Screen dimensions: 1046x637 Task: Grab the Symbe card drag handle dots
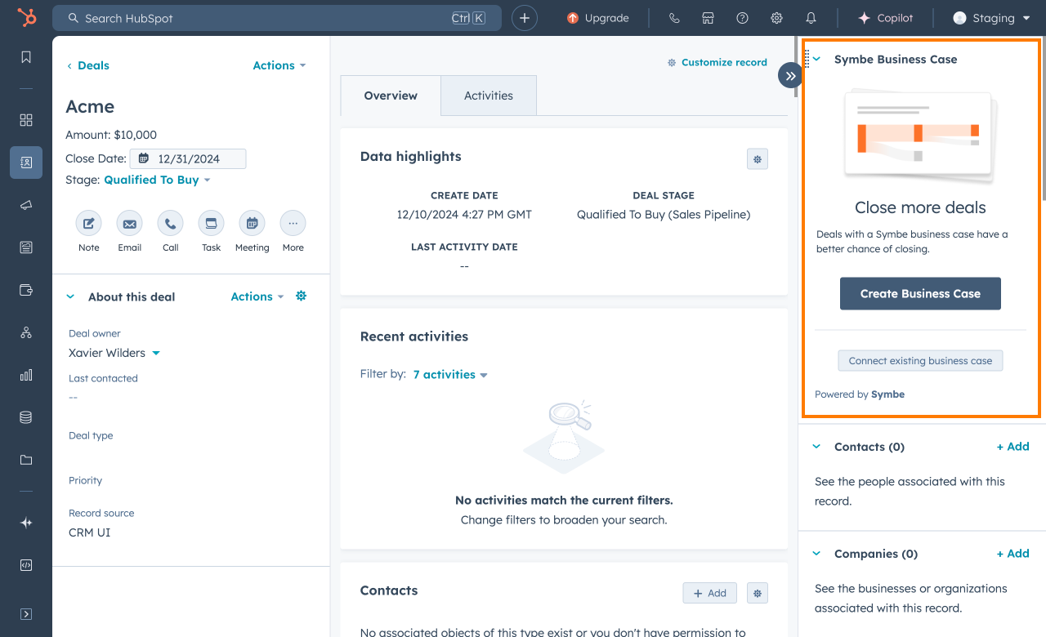click(x=807, y=58)
